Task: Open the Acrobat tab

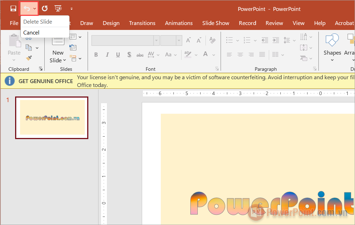Action: pyautogui.click(x=344, y=23)
